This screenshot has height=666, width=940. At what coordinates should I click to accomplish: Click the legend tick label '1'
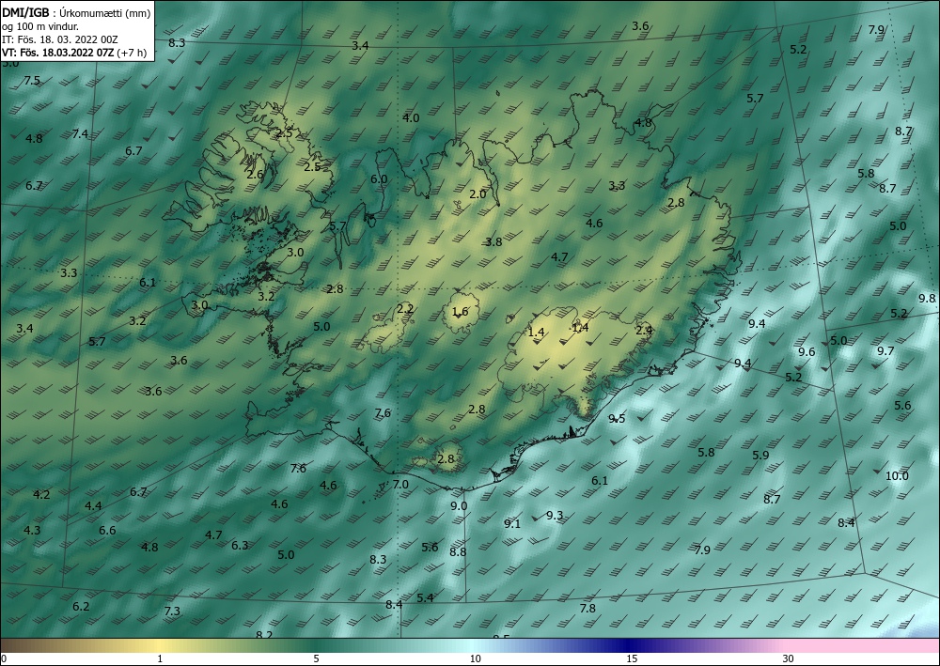(x=160, y=658)
